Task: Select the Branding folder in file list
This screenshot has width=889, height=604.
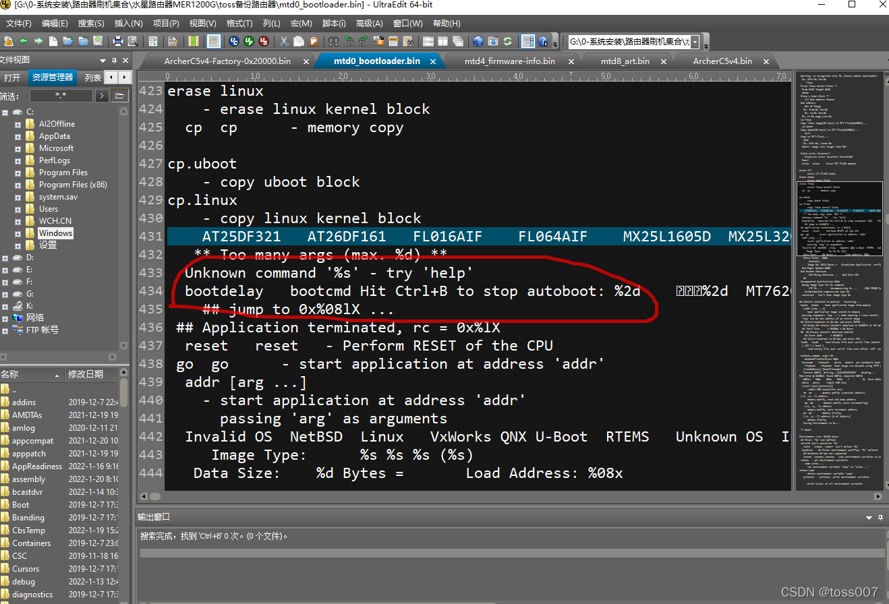Action: pyautogui.click(x=28, y=518)
